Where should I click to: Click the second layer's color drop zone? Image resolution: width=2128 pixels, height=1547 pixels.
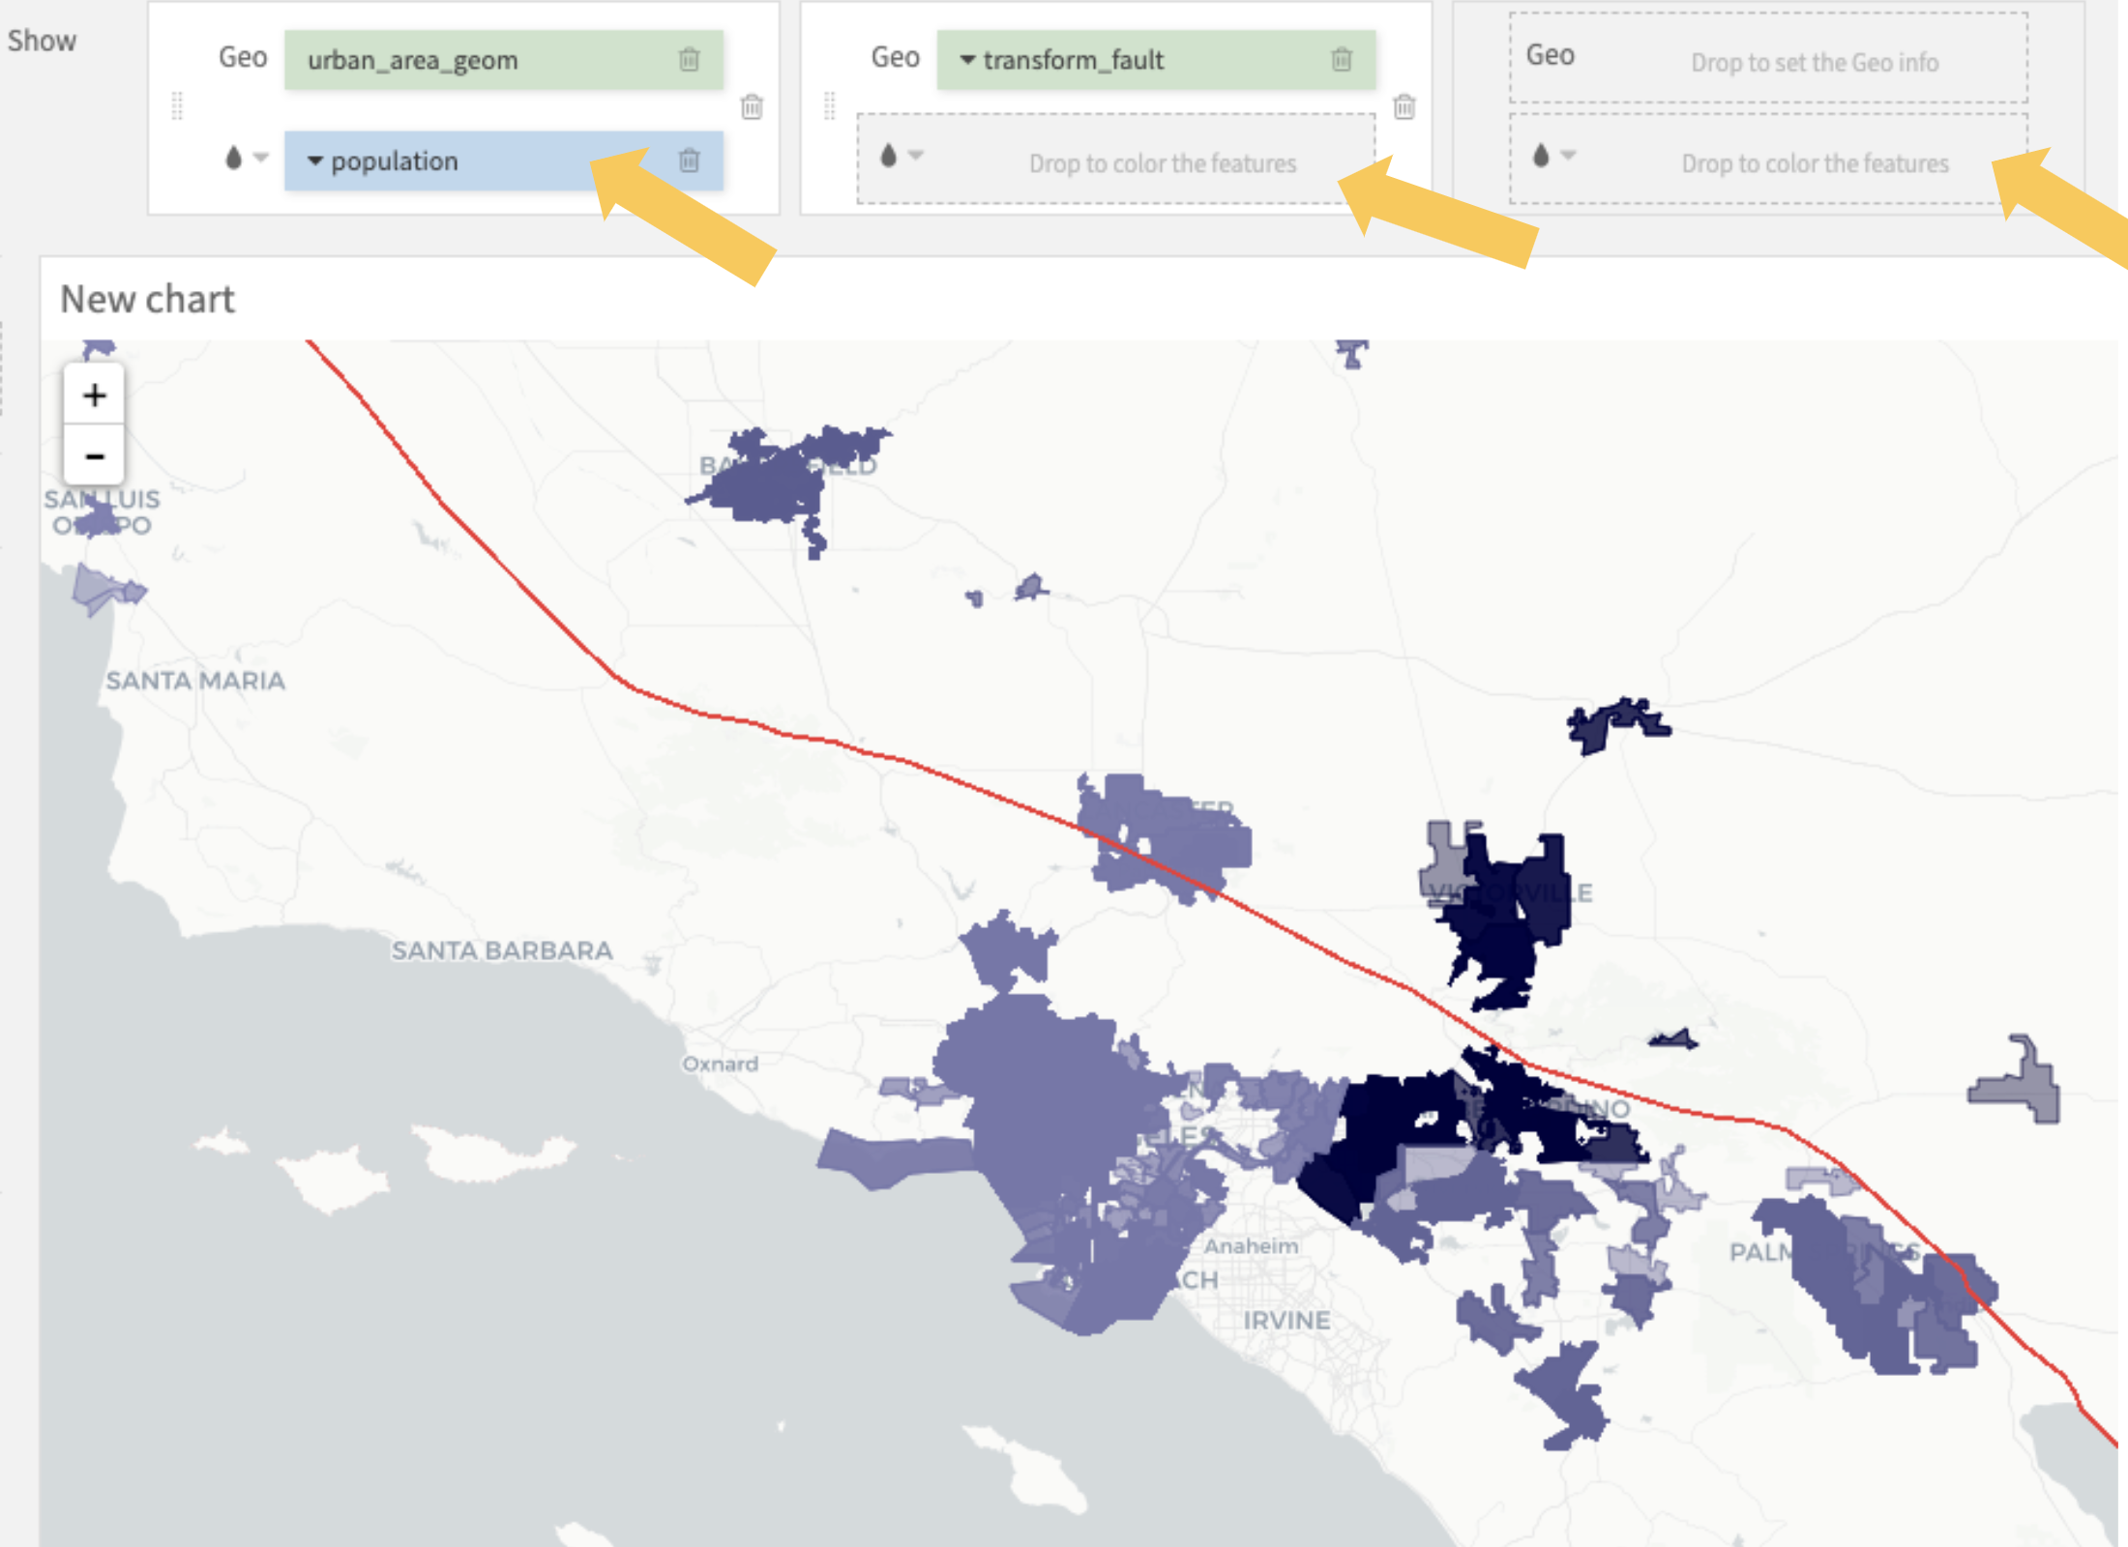tap(1115, 160)
